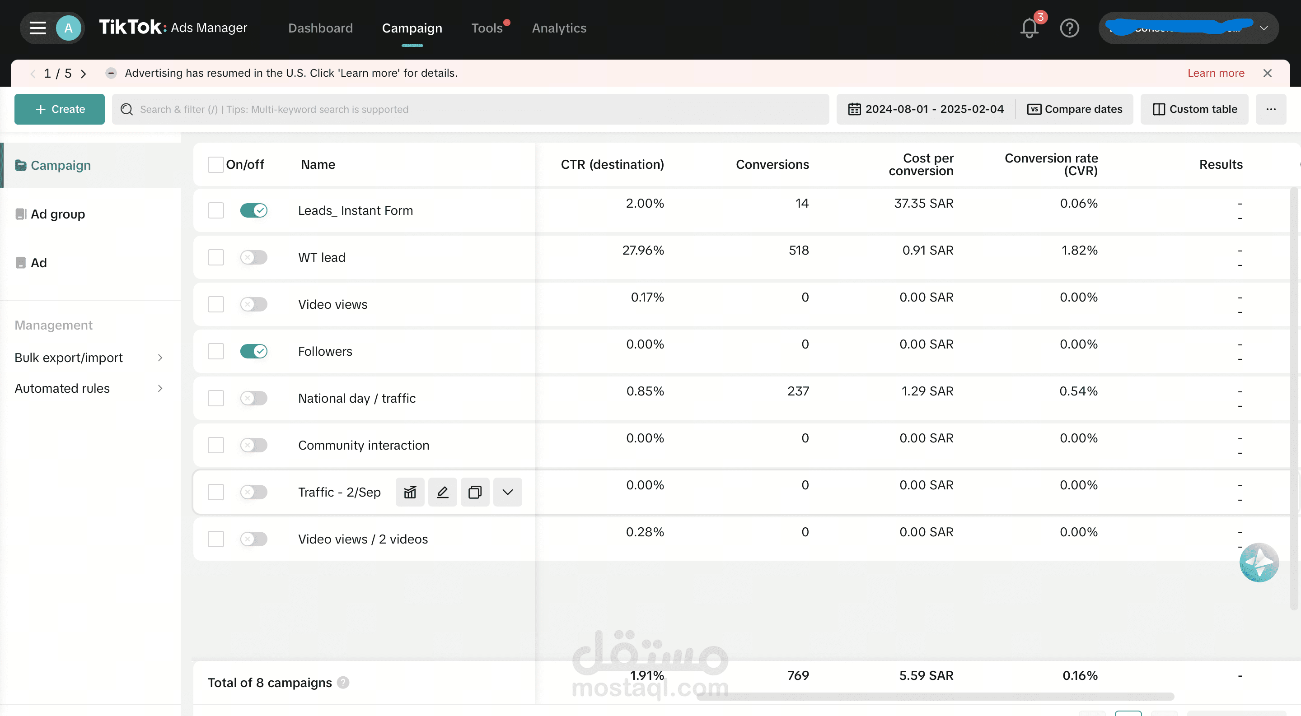
Task: Sort by CTR (destination) column header
Action: point(612,164)
